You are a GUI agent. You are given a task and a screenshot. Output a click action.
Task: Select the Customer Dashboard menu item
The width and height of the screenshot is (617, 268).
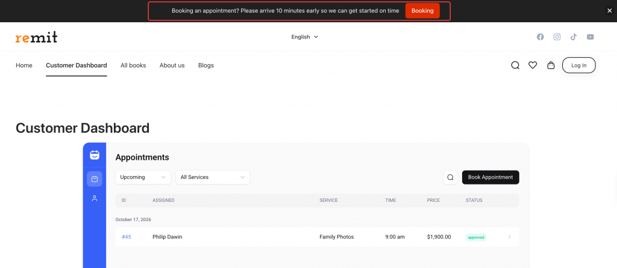[77, 65]
